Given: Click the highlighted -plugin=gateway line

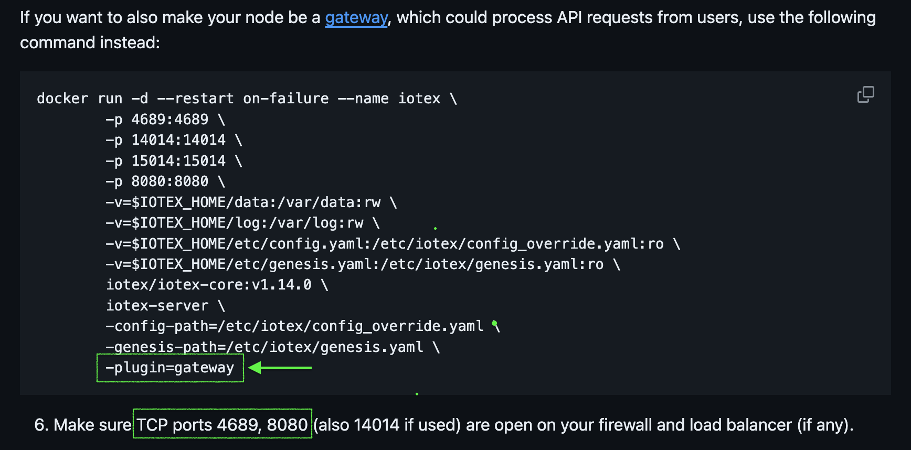Looking at the screenshot, I should point(170,368).
